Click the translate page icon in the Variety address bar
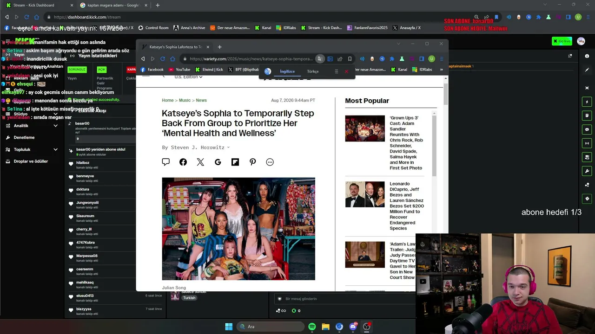This screenshot has height=334, width=595. [320, 59]
